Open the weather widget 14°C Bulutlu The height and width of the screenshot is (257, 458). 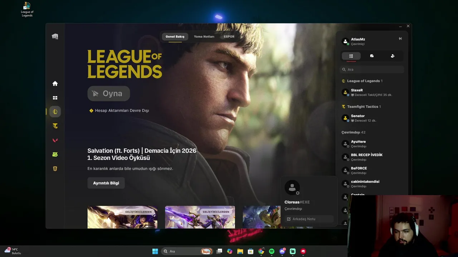[x=13, y=251]
